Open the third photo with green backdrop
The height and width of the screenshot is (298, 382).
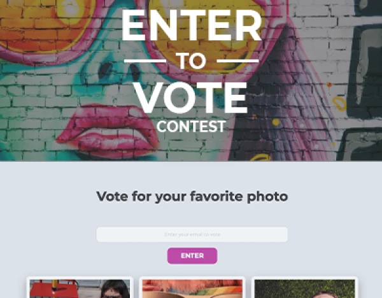coord(304,288)
